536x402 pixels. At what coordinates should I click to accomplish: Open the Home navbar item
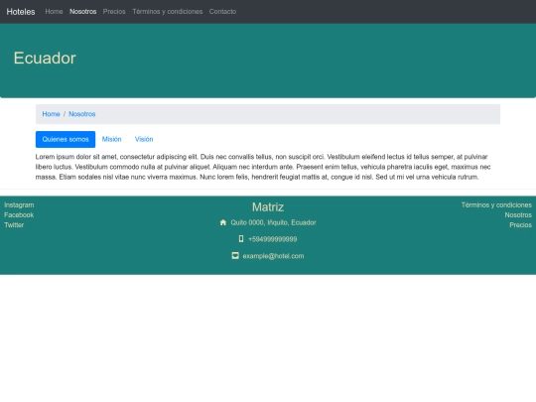[x=54, y=12]
